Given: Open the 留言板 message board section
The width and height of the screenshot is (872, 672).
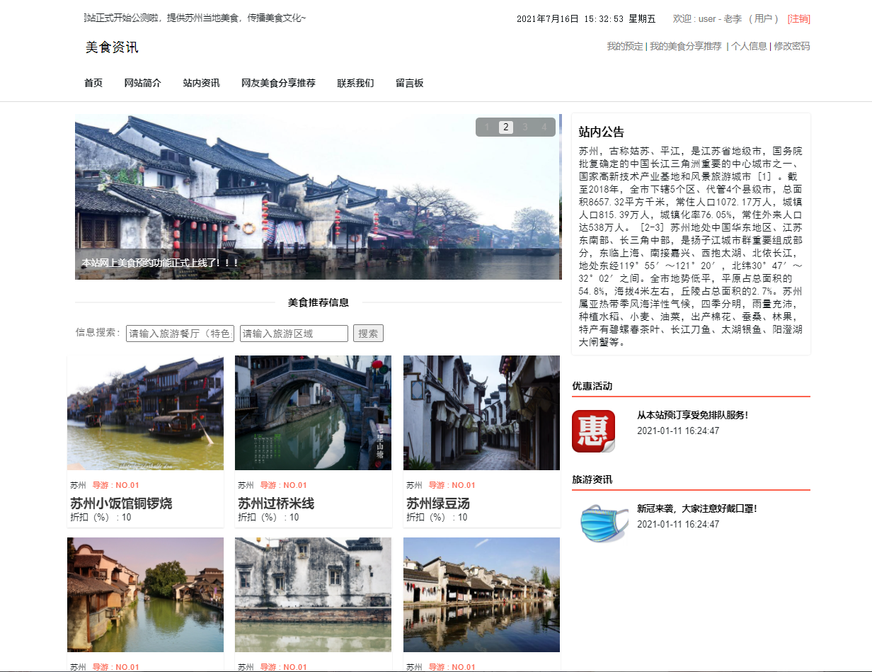Looking at the screenshot, I should click(409, 83).
